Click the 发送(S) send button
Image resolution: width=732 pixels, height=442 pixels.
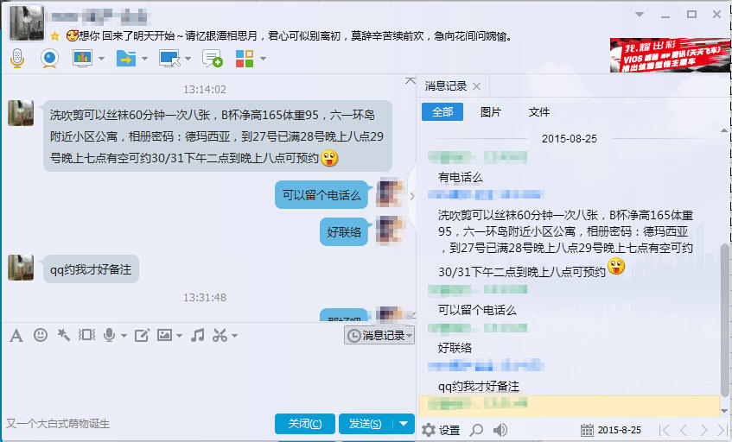pyautogui.click(x=365, y=423)
